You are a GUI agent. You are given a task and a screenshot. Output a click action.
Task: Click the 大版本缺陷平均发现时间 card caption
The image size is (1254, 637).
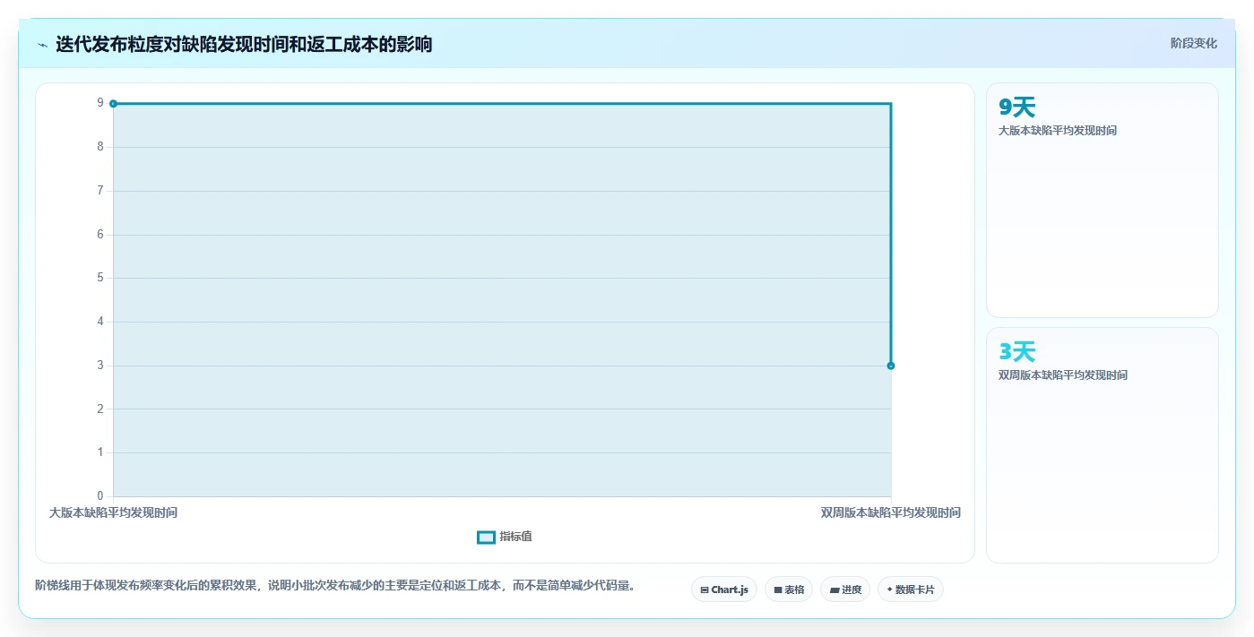pyautogui.click(x=1058, y=131)
